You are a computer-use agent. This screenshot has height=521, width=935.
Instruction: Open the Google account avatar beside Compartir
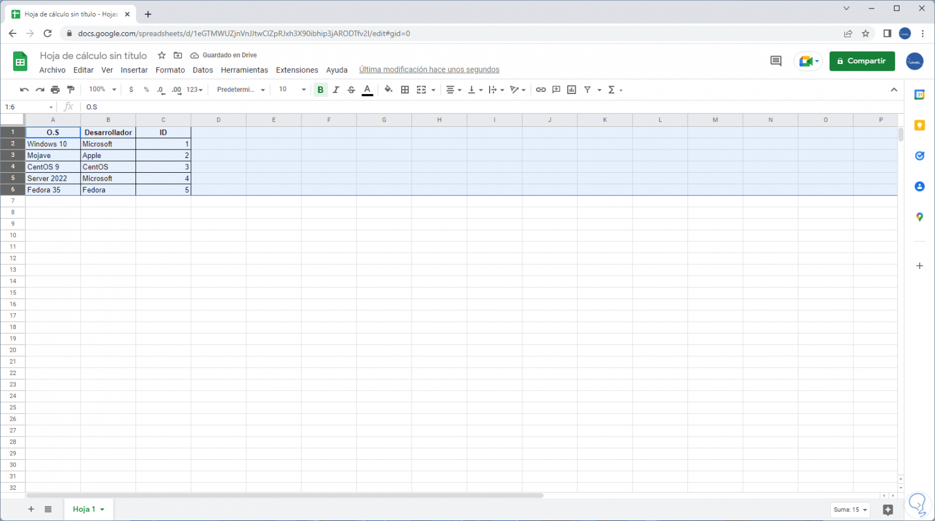click(915, 61)
